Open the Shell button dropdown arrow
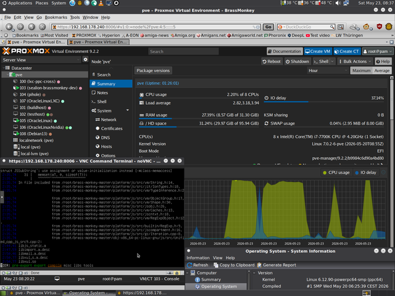This screenshot has width=395, height=296. pyautogui.click(x=333, y=62)
